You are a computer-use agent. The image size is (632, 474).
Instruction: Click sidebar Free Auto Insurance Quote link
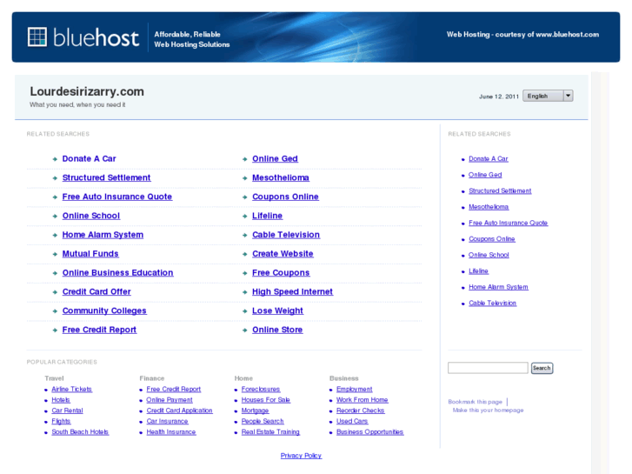click(x=508, y=223)
